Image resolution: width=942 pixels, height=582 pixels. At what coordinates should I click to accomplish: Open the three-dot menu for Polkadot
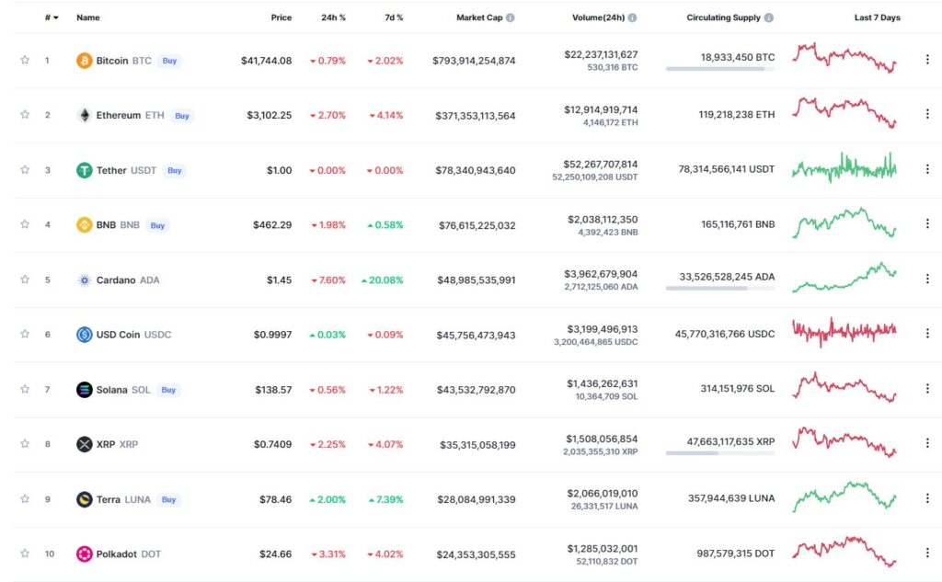tap(927, 553)
